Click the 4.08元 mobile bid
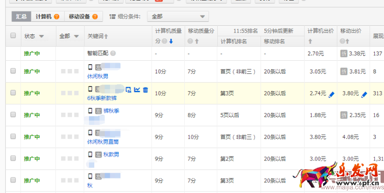The width and height of the screenshot is (384, 193). [x=350, y=137]
